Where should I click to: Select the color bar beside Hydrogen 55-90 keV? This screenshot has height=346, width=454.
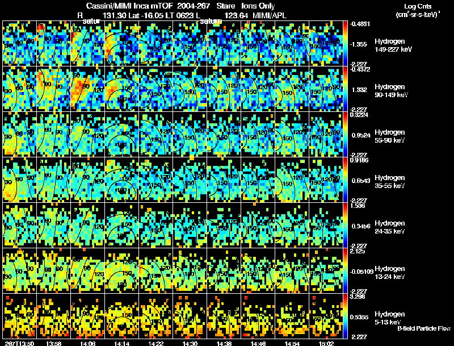[x=345, y=135]
